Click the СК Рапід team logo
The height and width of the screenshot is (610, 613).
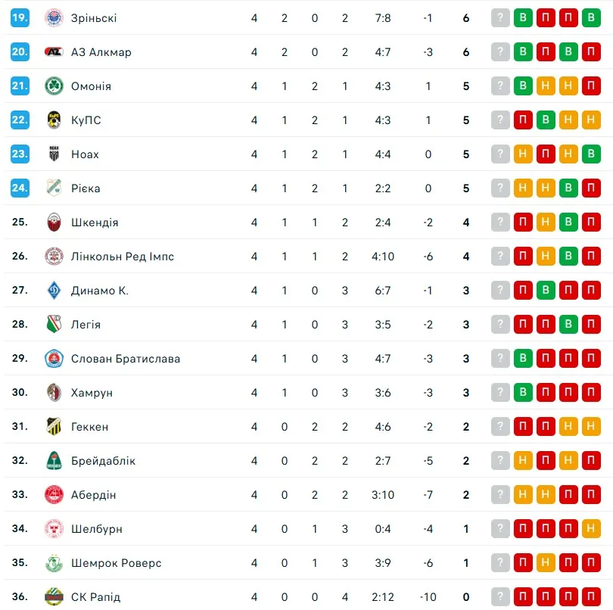(x=54, y=597)
